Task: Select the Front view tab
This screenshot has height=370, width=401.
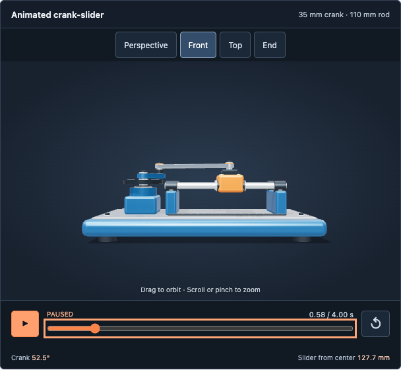Action: (199, 45)
